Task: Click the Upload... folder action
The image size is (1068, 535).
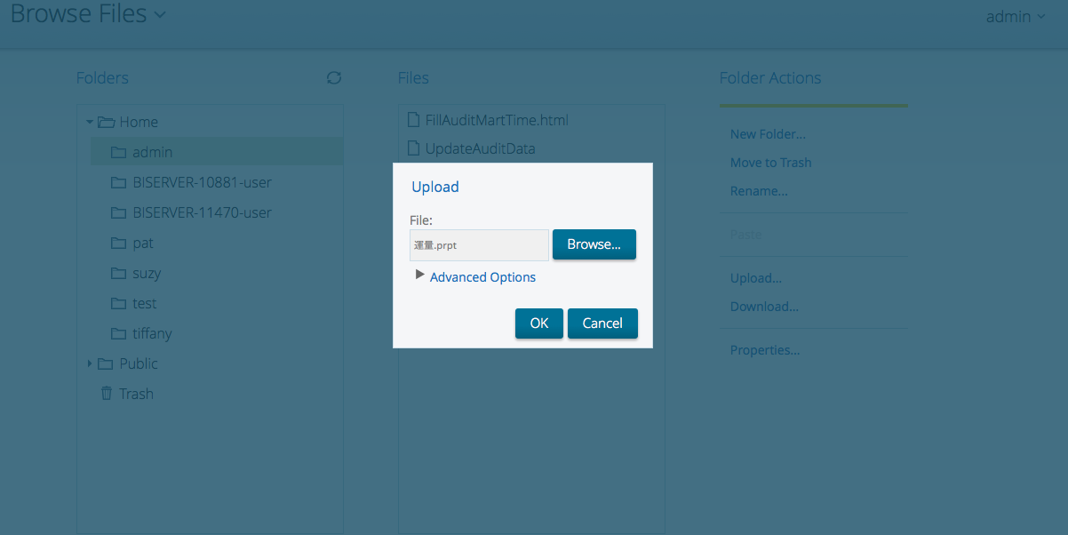Action: click(x=756, y=278)
